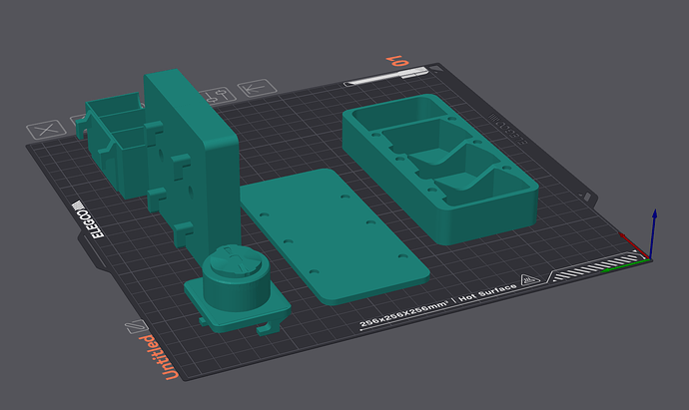
Task: Click the red X axis line
Action: pyautogui.click(x=633, y=244)
